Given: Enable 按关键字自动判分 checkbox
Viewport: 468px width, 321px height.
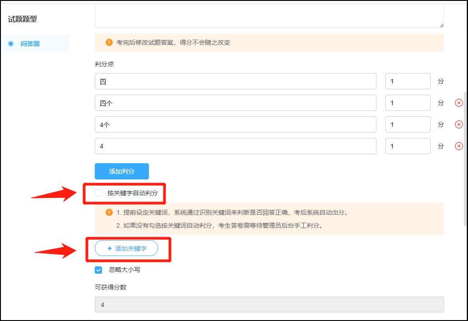Looking at the screenshot, I should [x=98, y=193].
